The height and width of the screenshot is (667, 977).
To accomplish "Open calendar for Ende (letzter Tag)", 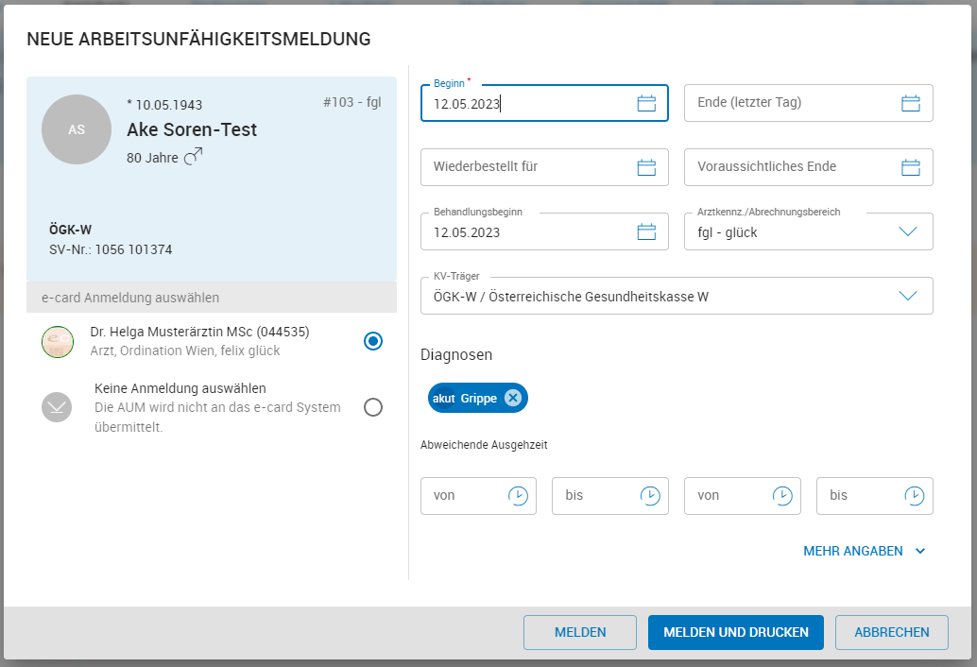I will point(910,104).
